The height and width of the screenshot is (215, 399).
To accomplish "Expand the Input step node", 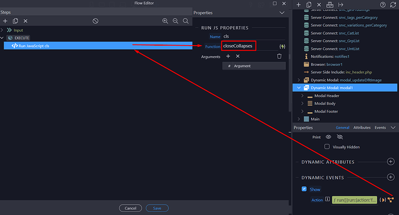I will click(2, 30).
